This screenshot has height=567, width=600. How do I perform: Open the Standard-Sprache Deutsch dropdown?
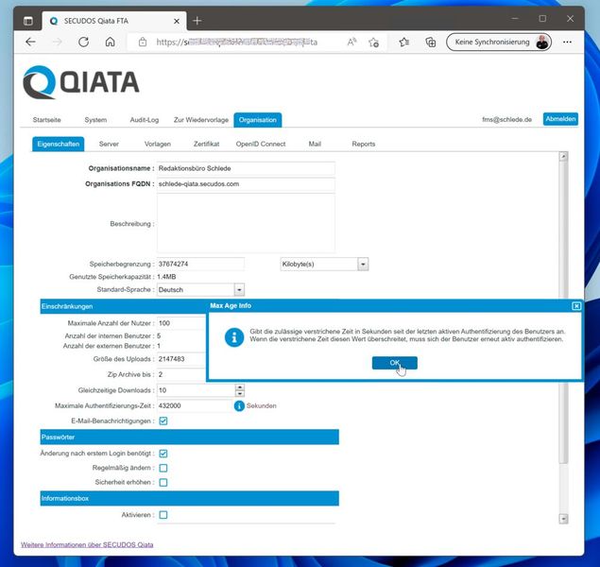pos(239,289)
